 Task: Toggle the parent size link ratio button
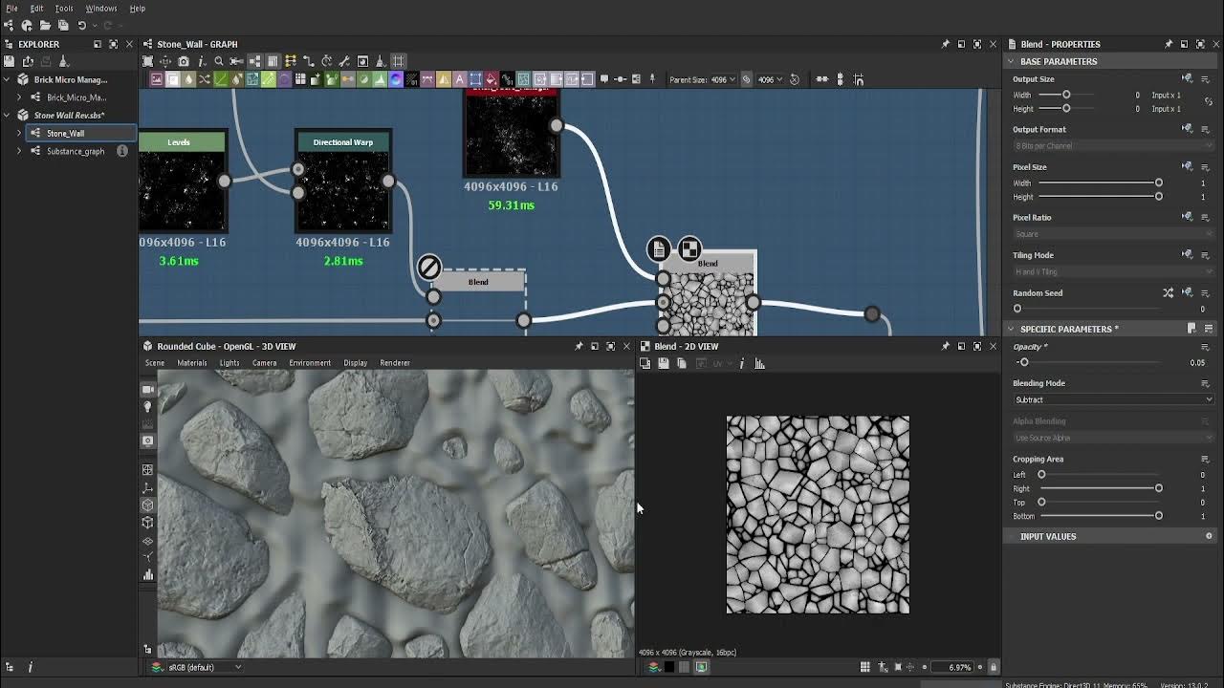pyautogui.click(x=746, y=79)
